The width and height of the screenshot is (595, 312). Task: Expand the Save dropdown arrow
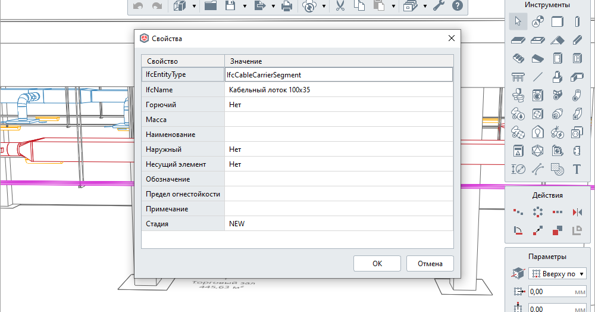click(x=245, y=6)
